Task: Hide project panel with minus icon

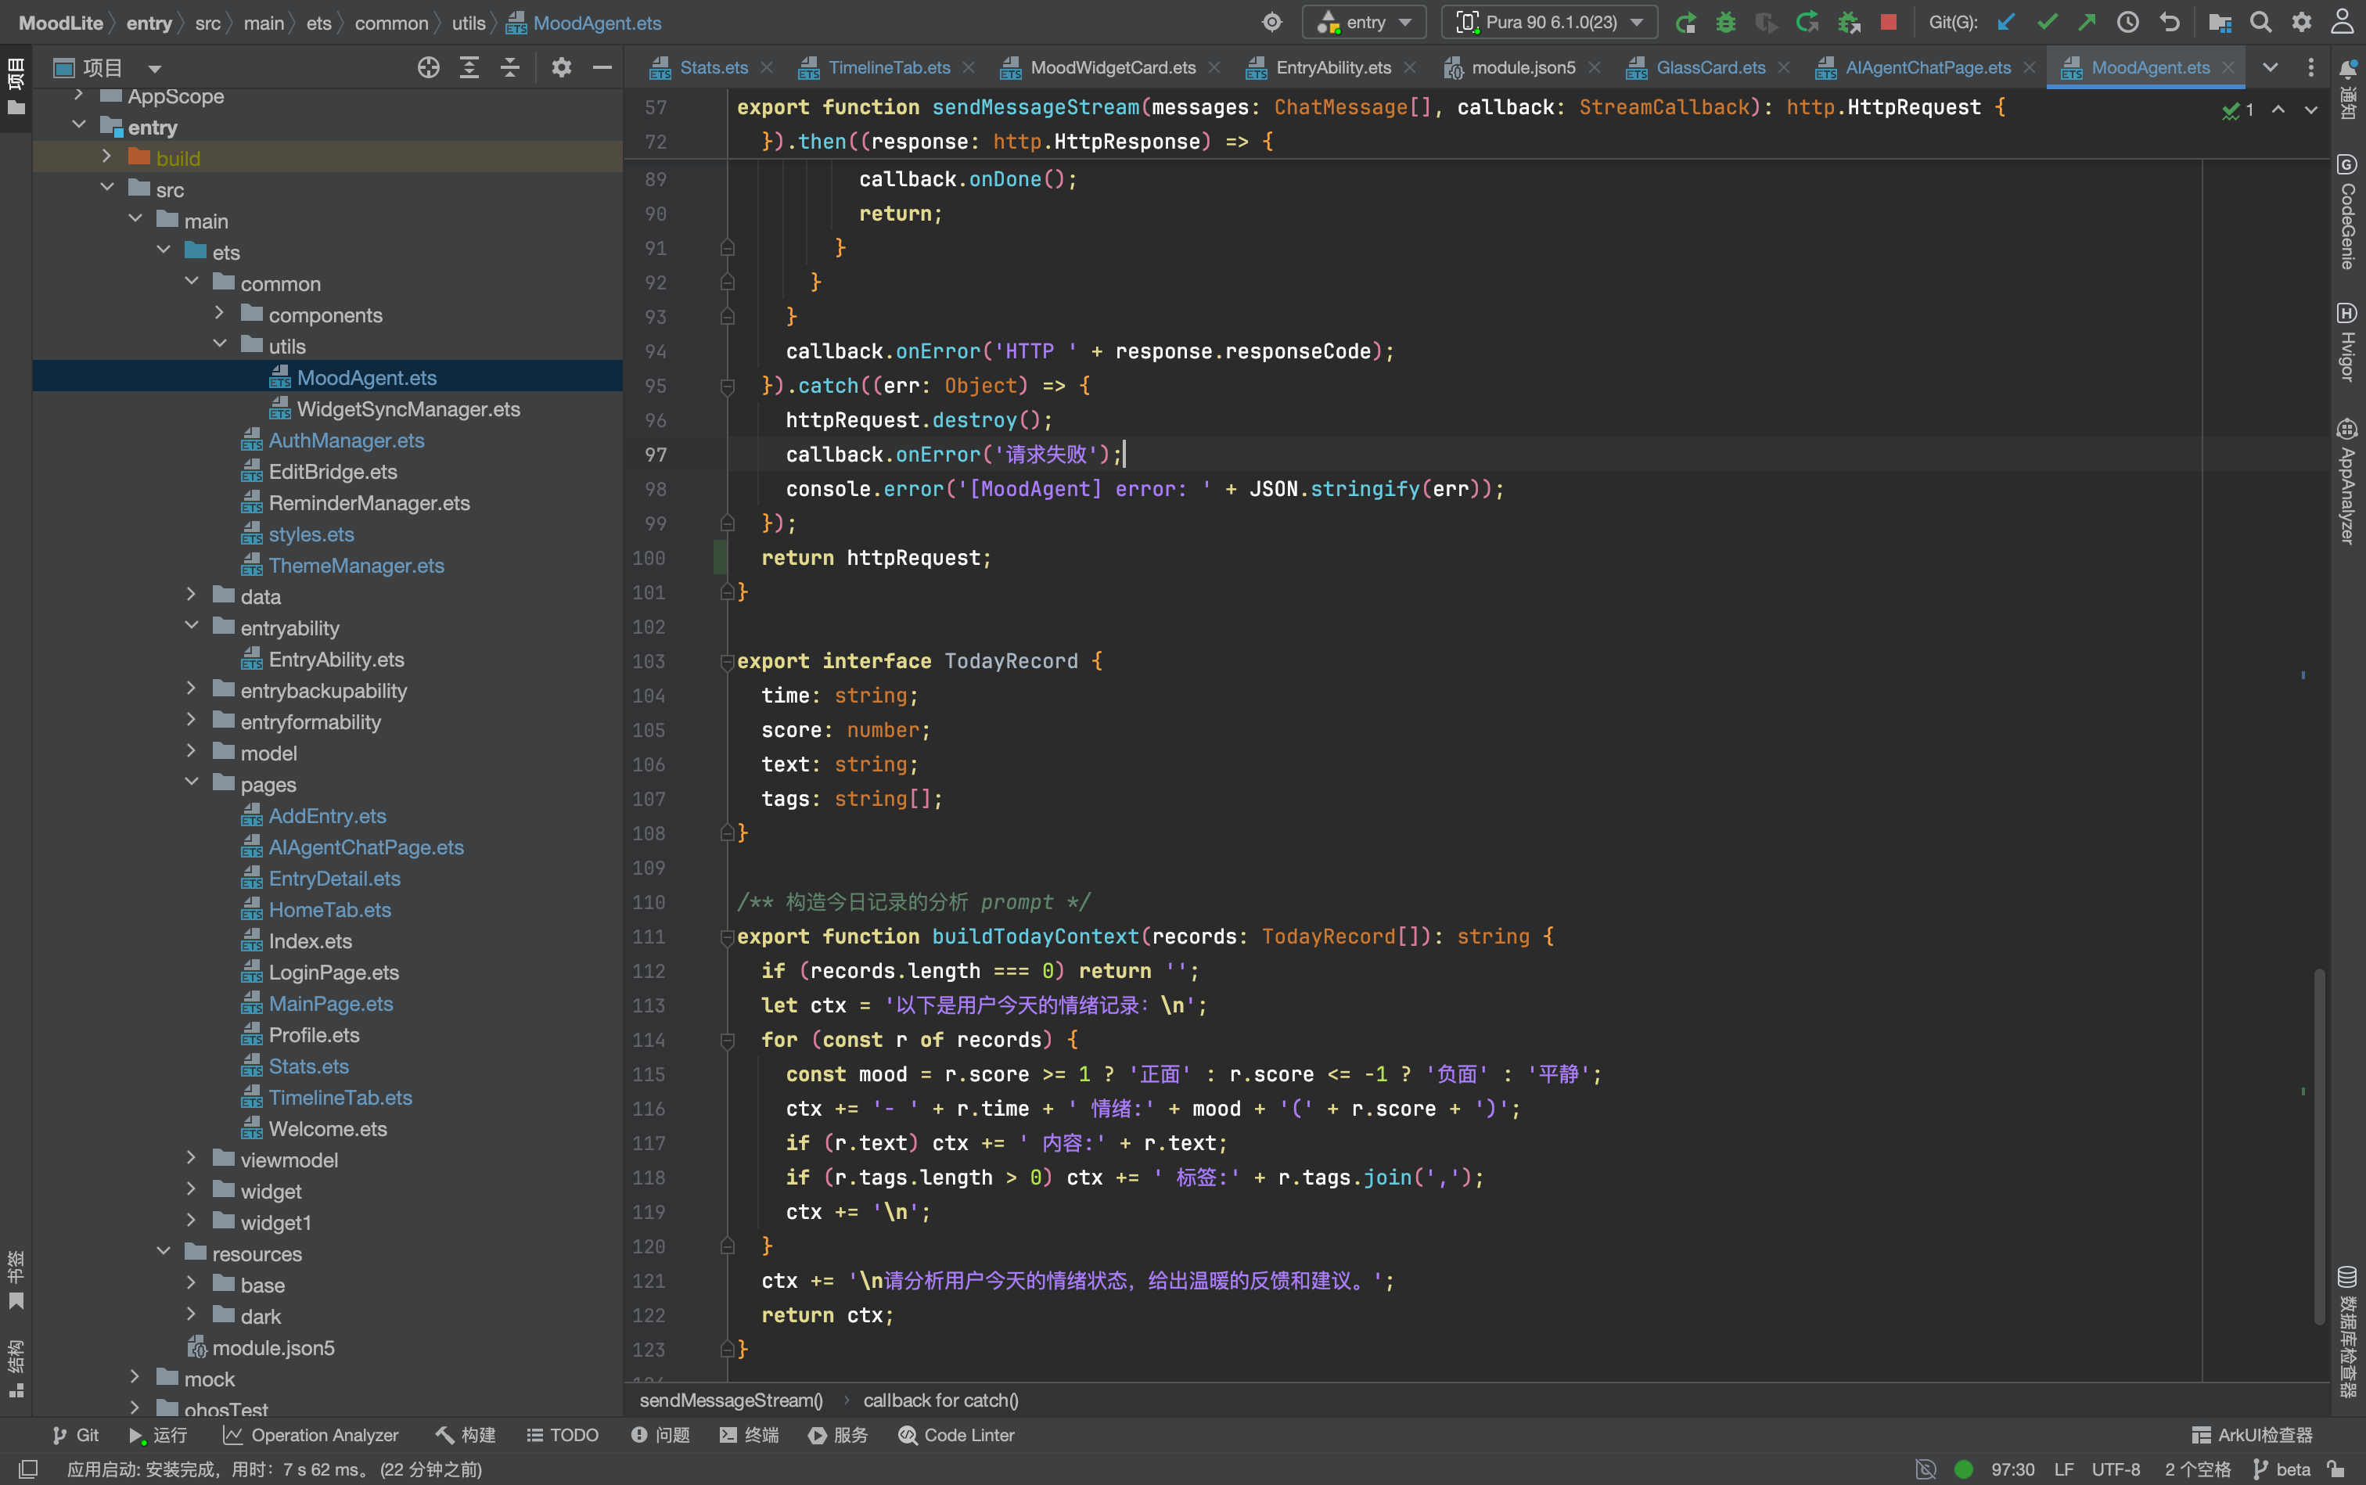Action: click(x=602, y=68)
